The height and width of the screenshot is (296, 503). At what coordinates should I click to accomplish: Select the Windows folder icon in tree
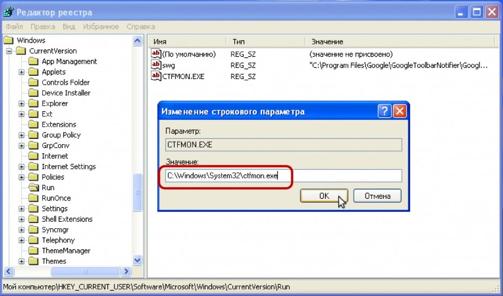[x=8, y=41]
